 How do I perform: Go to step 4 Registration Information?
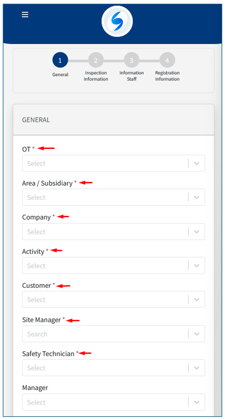(x=167, y=60)
